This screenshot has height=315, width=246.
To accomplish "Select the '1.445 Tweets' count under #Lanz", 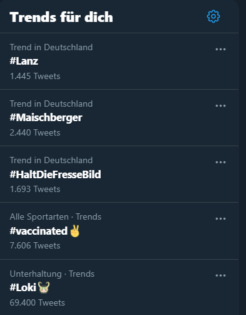I will 35,76.
